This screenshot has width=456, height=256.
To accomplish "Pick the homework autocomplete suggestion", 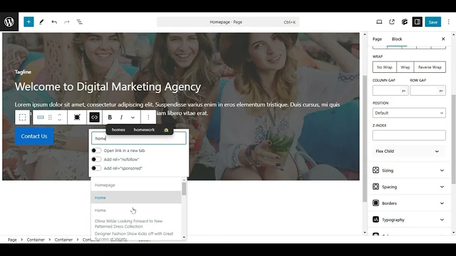I will [144, 130].
